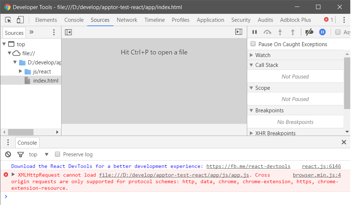351x205 pixels.
Task: Show more navigator tabs chevron
Action: 32,32
